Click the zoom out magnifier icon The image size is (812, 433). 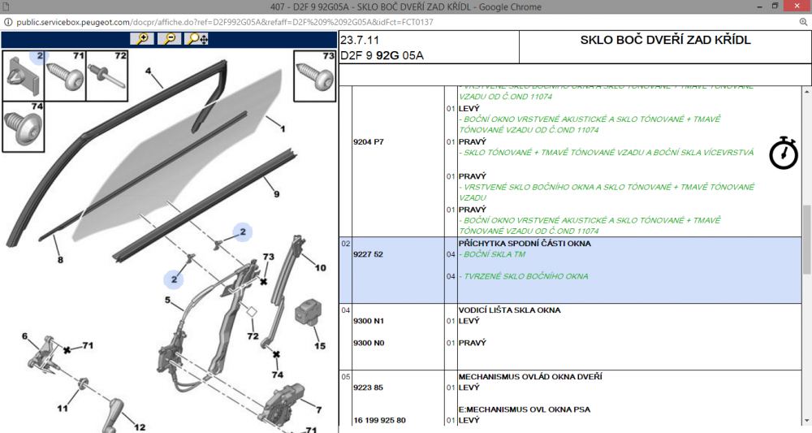170,39
